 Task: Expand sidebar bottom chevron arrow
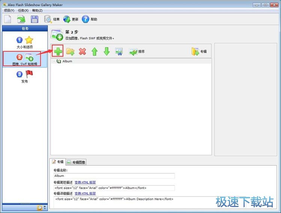tap(45, 207)
